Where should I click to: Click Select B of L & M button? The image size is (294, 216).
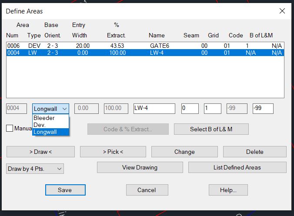211,129
